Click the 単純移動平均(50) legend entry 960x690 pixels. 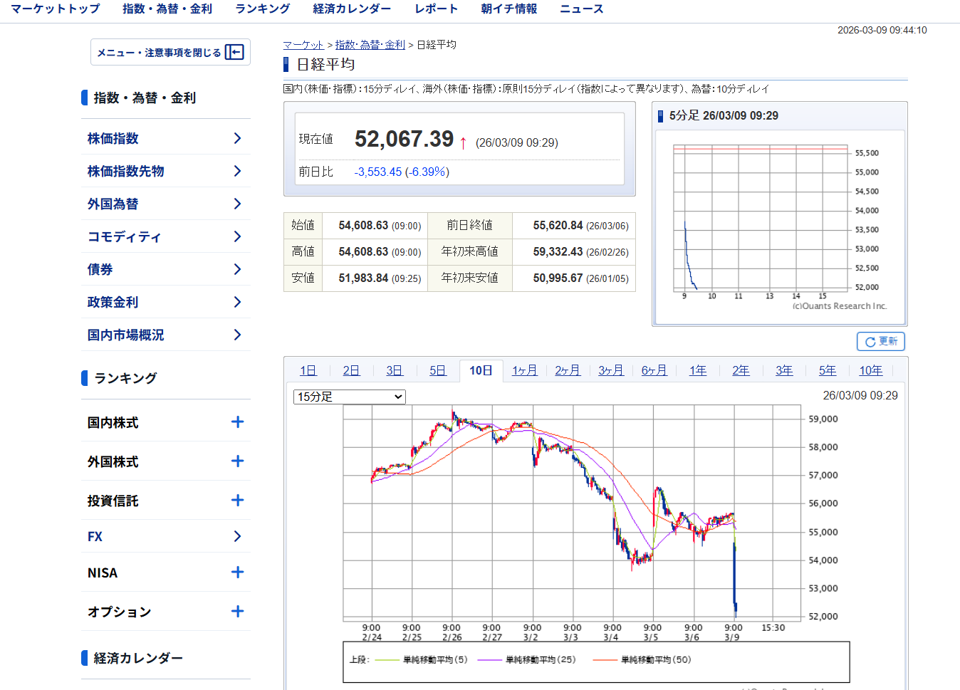click(x=642, y=659)
